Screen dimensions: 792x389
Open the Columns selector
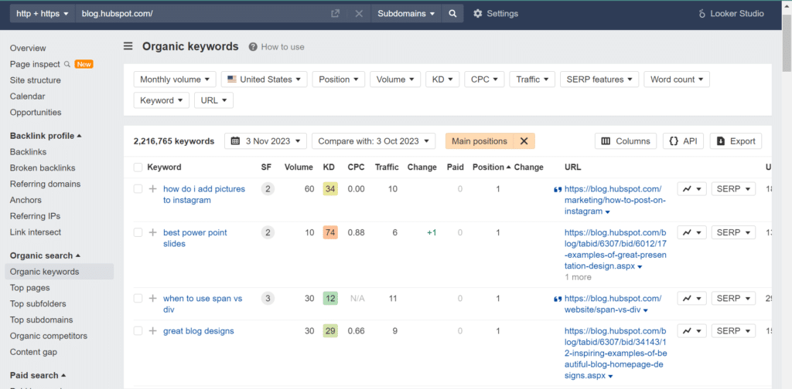point(626,141)
